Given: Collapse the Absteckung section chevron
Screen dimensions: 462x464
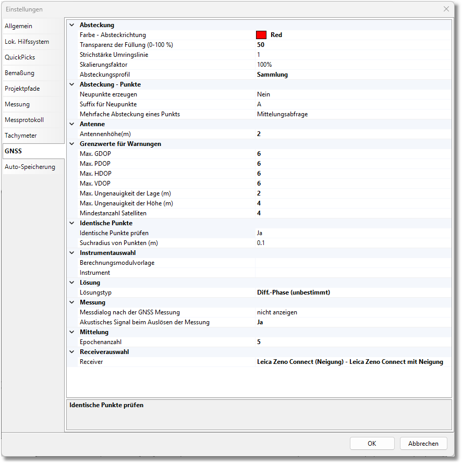Looking at the screenshot, I should (x=72, y=25).
